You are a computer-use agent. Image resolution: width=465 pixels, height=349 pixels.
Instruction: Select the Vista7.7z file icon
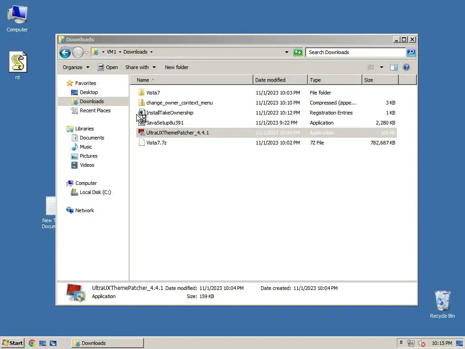[x=142, y=143]
